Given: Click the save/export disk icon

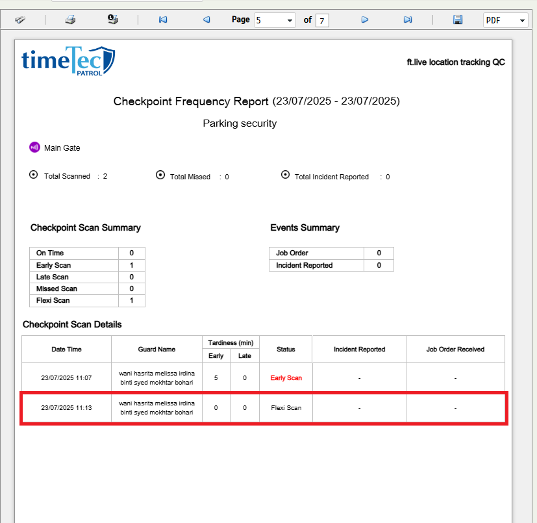Looking at the screenshot, I should coord(458,19).
